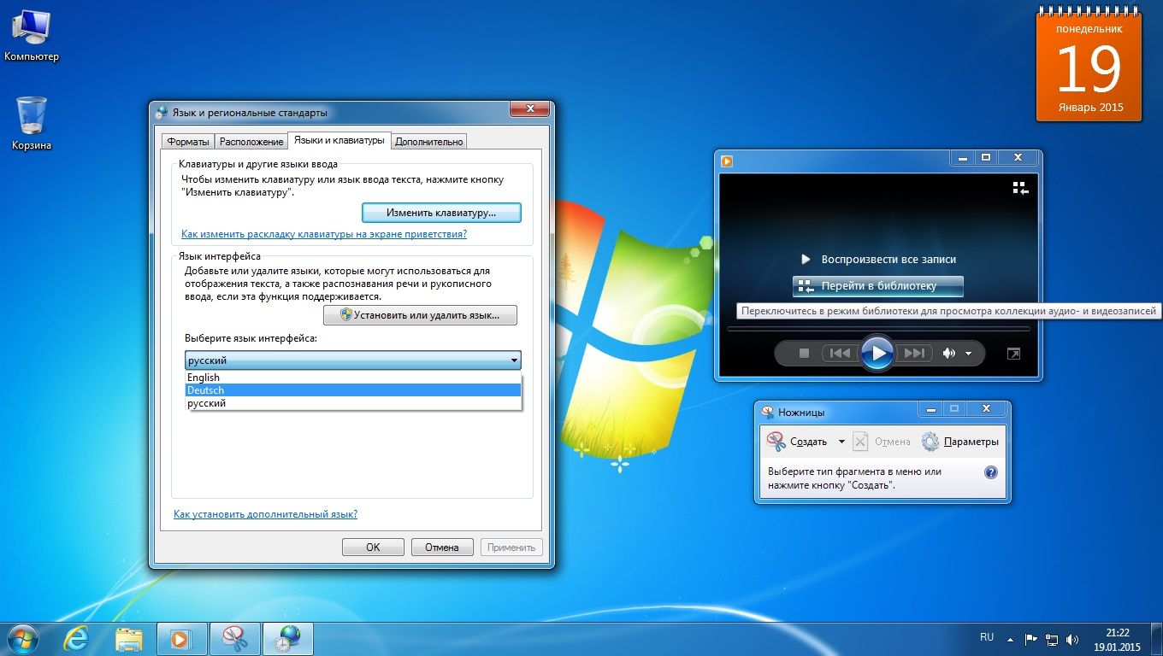Click Show desktop strip at taskbar end
The image size is (1163, 656).
[1156, 639]
